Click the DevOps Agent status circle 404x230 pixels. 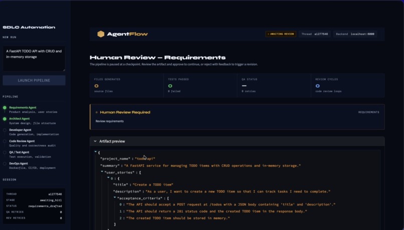tap(5, 163)
